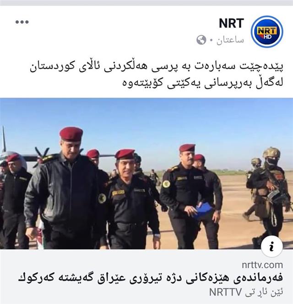Click the gray link preview card footer
293x304 pixels.
click(146, 277)
